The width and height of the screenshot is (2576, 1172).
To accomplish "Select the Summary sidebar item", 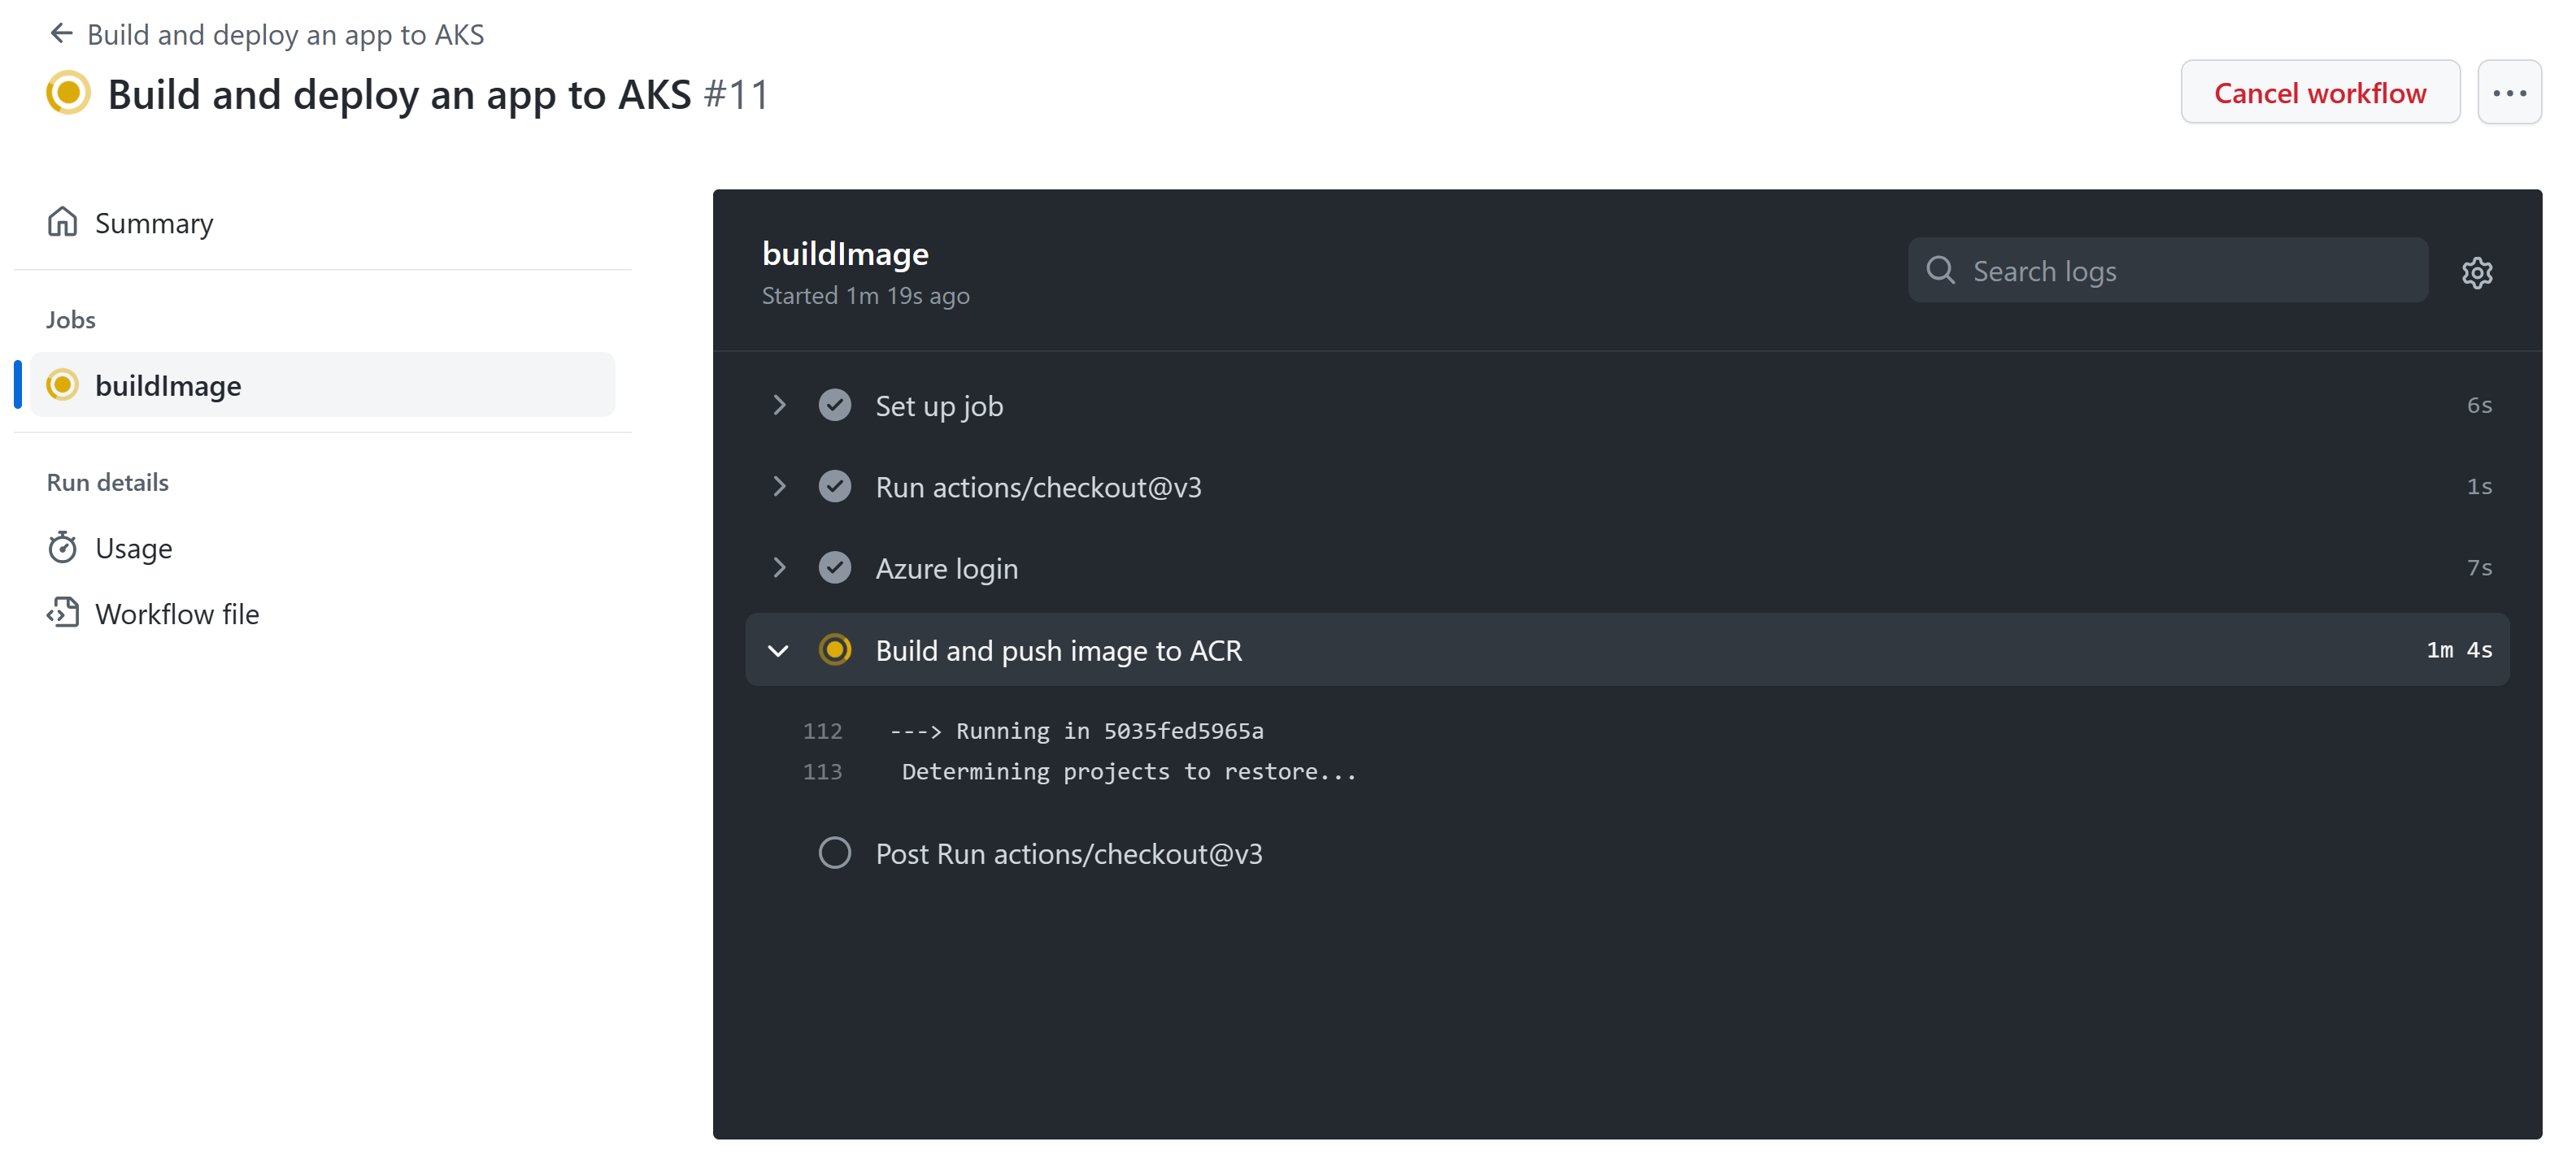I will (154, 223).
